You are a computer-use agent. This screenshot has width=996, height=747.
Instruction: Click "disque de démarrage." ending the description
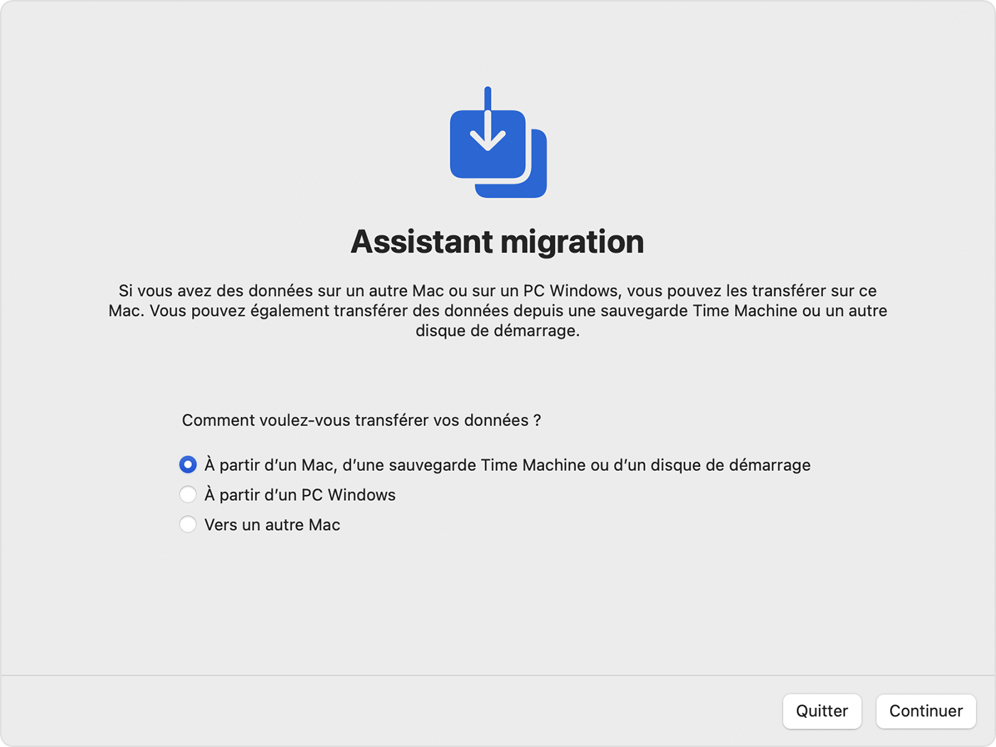coord(497,331)
